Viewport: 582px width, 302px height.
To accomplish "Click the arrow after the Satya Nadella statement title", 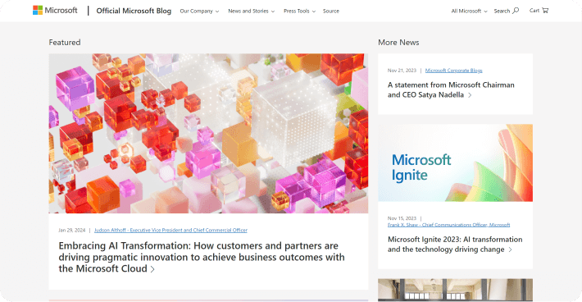I will click(470, 95).
